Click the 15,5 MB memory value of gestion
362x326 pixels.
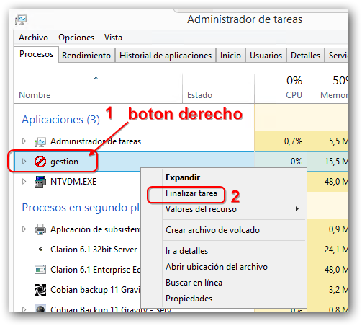point(336,162)
